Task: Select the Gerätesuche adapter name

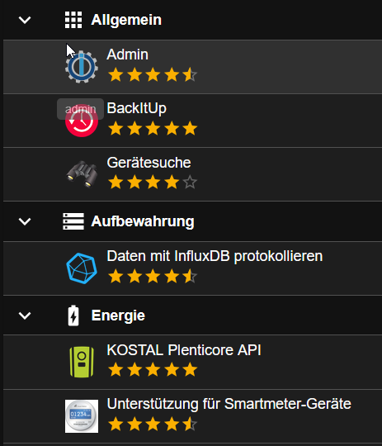Action: point(149,163)
